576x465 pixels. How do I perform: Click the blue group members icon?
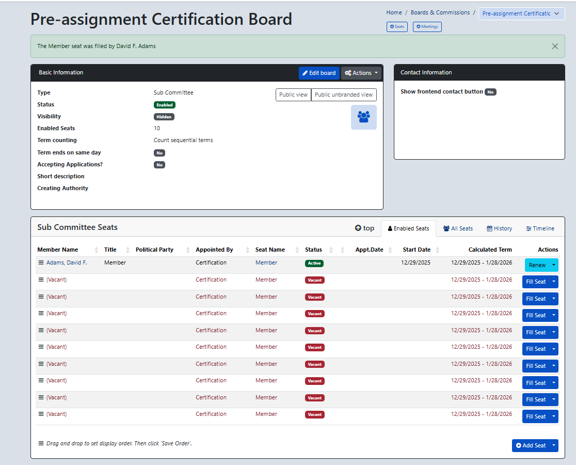363,117
